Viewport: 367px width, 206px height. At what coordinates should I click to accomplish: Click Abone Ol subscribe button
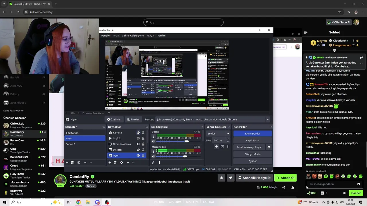pyautogui.click(x=285, y=178)
